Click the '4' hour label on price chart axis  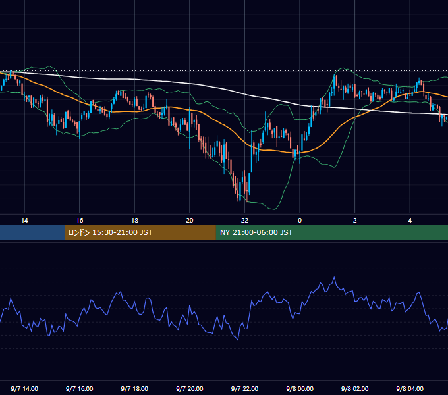coord(410,221)
